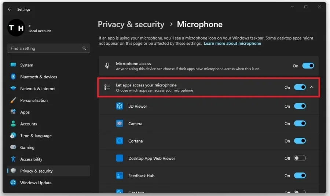The height and width of the screenshot is (196, 330).
Task: Open Network & internet settings
Action: [49, 89]
